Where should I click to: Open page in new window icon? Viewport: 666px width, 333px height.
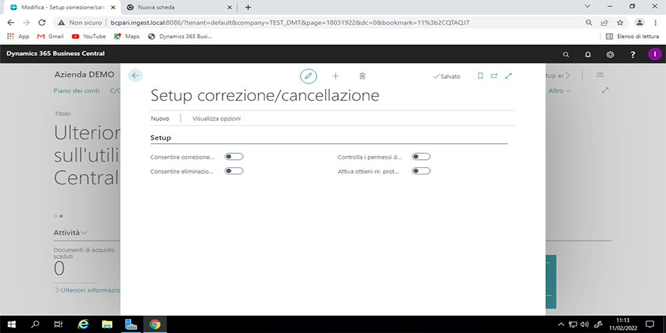(494, 76)
